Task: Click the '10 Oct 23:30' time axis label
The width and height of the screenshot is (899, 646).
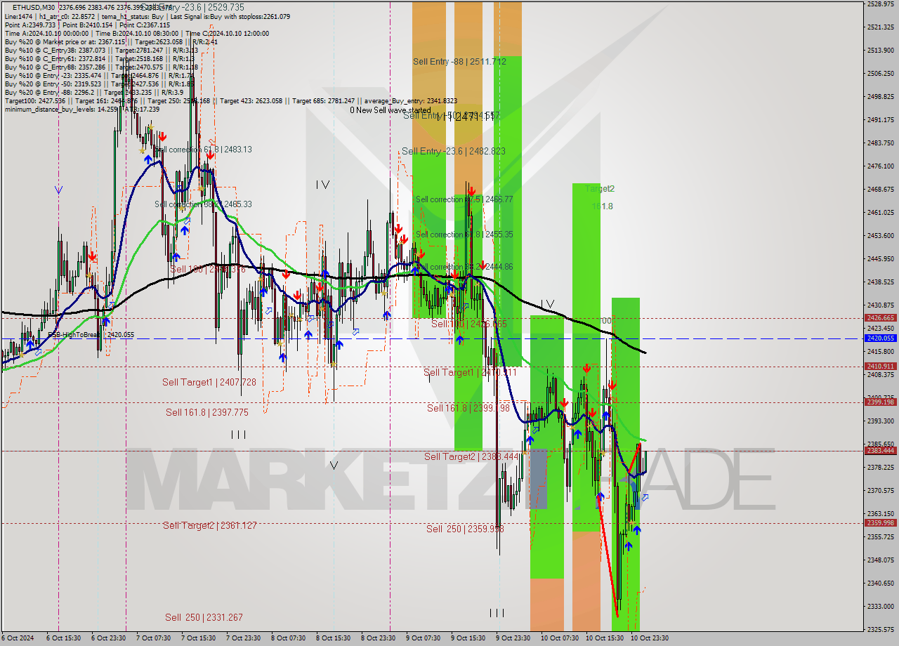Action: (x=649, y=638)
